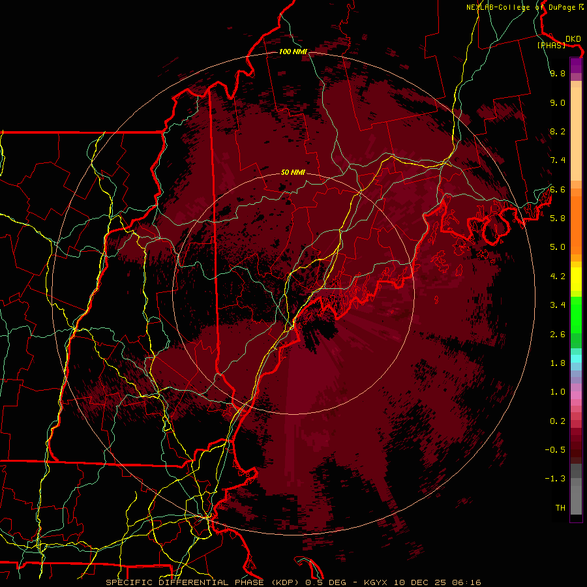Pick the orange segment of the color bar
Screen dimensions: 587x587
click(x=576, y=224)
